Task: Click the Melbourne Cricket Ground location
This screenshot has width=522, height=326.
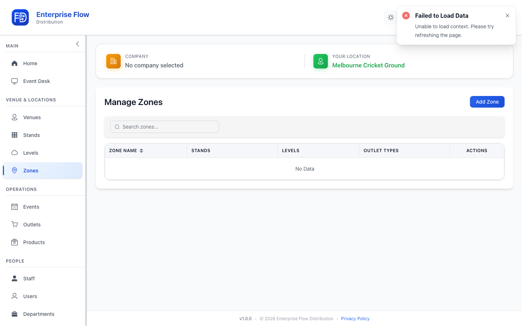Action: (x=368, y=65)
